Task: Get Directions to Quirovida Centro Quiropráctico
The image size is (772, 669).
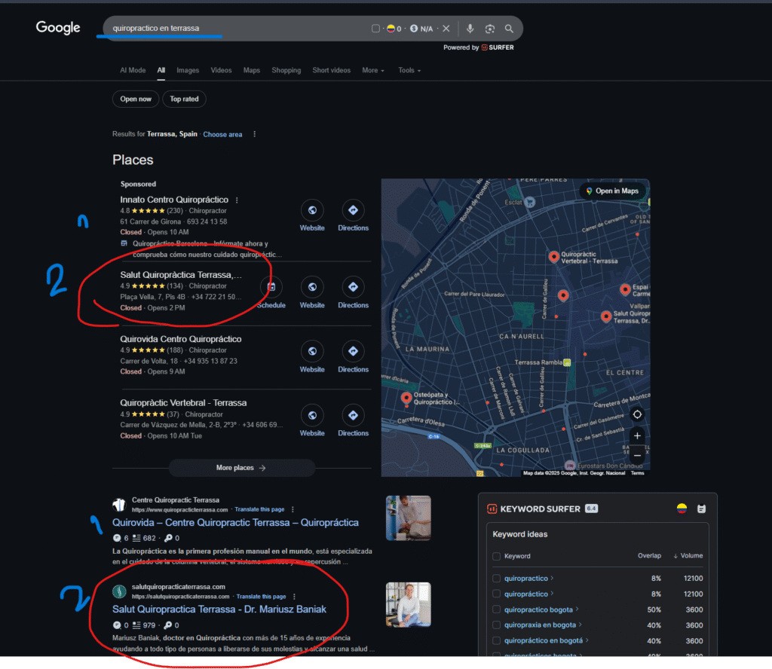Action: (x=353, y=352)
